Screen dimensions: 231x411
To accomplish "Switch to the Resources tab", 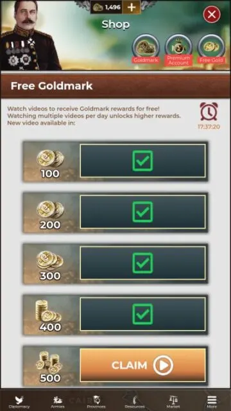I will pos(135,402).
